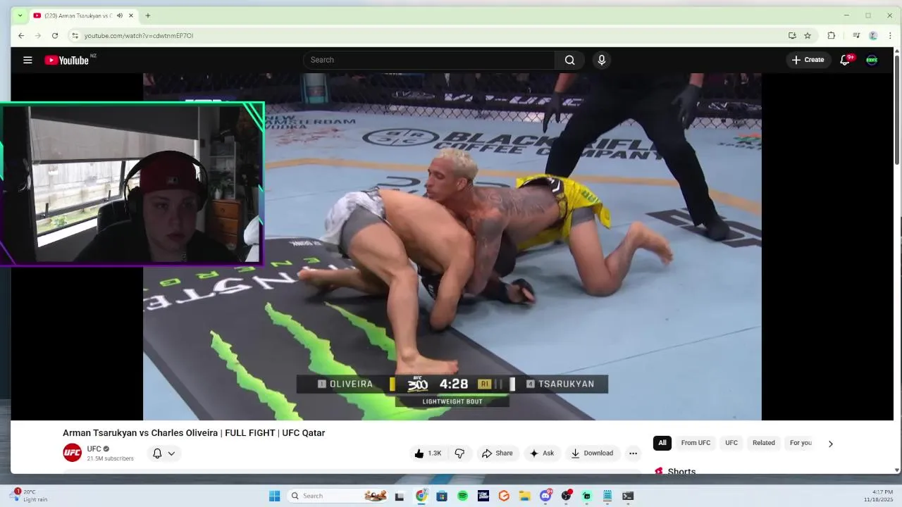Image resolution: width=902 pixels, height=507 pixels.
Task: Click the video title text
Action: pos(194,433)
